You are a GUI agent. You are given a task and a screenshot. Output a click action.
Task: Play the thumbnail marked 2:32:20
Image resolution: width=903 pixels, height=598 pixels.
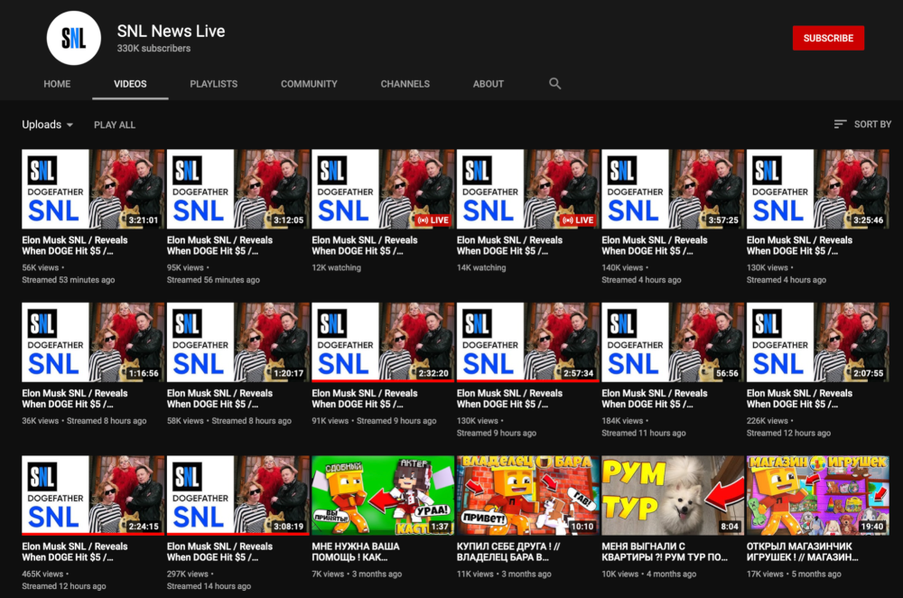[x=383, y=342]
